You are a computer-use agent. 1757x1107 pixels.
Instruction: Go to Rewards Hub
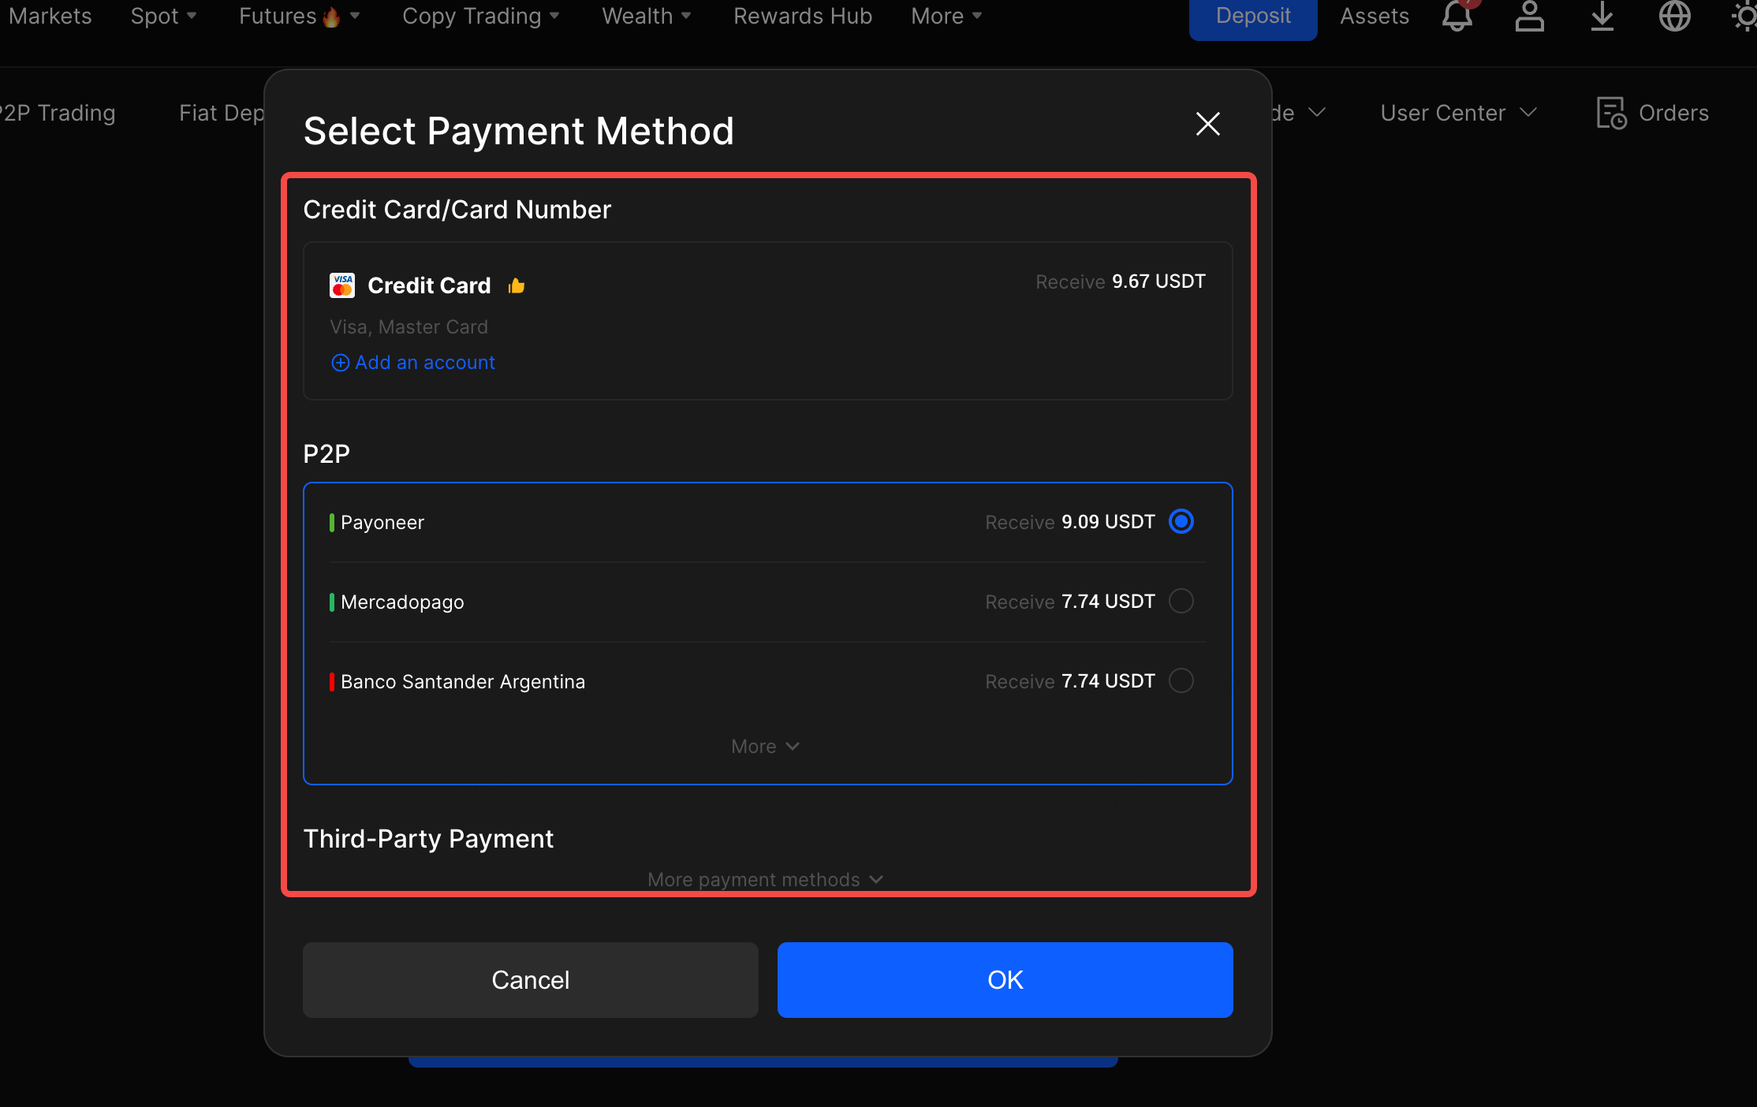pos(802,17)
